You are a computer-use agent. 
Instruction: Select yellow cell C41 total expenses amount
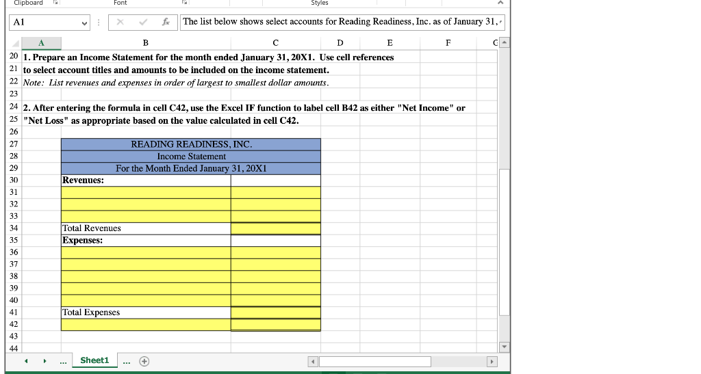pyautogui.click(x=276, y=312)
